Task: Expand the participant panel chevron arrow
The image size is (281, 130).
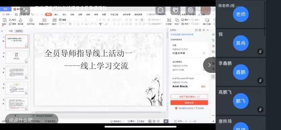Action: click(209, 65)
